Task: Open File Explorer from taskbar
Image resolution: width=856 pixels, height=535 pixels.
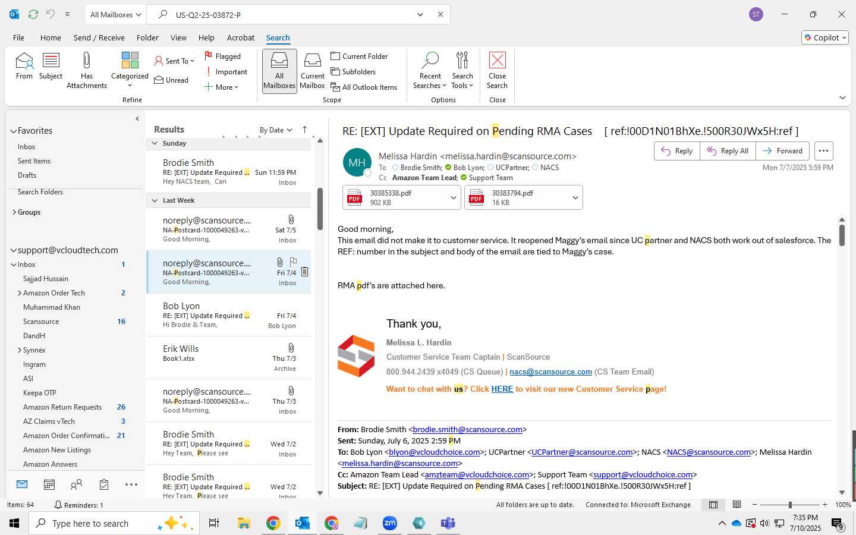Action: coord(244,523)
